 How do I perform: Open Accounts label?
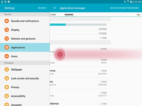16,105
